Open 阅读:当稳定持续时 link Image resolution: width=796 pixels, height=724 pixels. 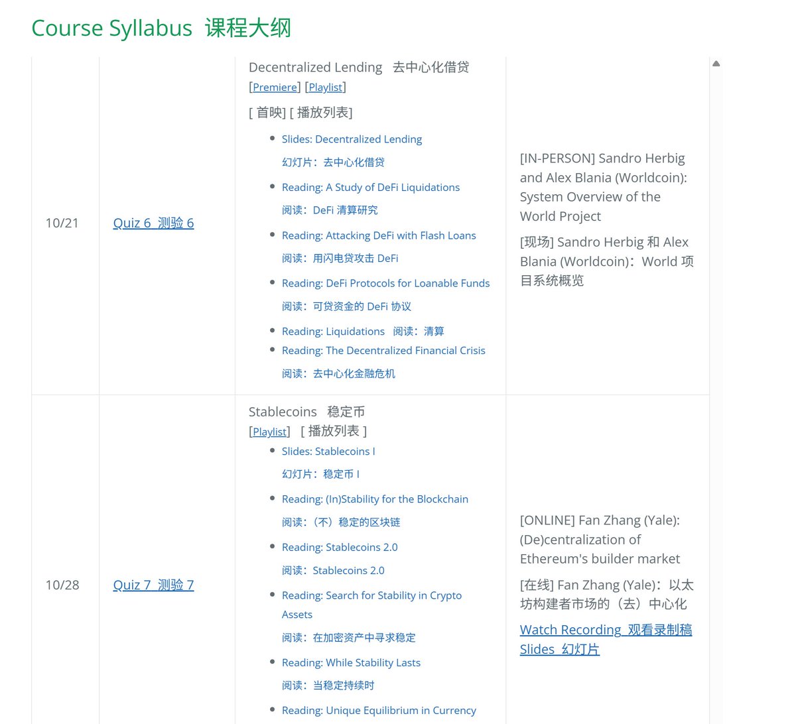click(x=328, y=686)
